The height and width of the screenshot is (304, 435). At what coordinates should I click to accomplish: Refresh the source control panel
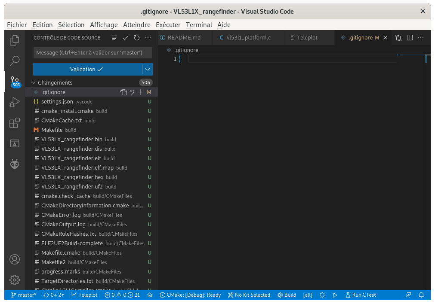click(137, 38)
